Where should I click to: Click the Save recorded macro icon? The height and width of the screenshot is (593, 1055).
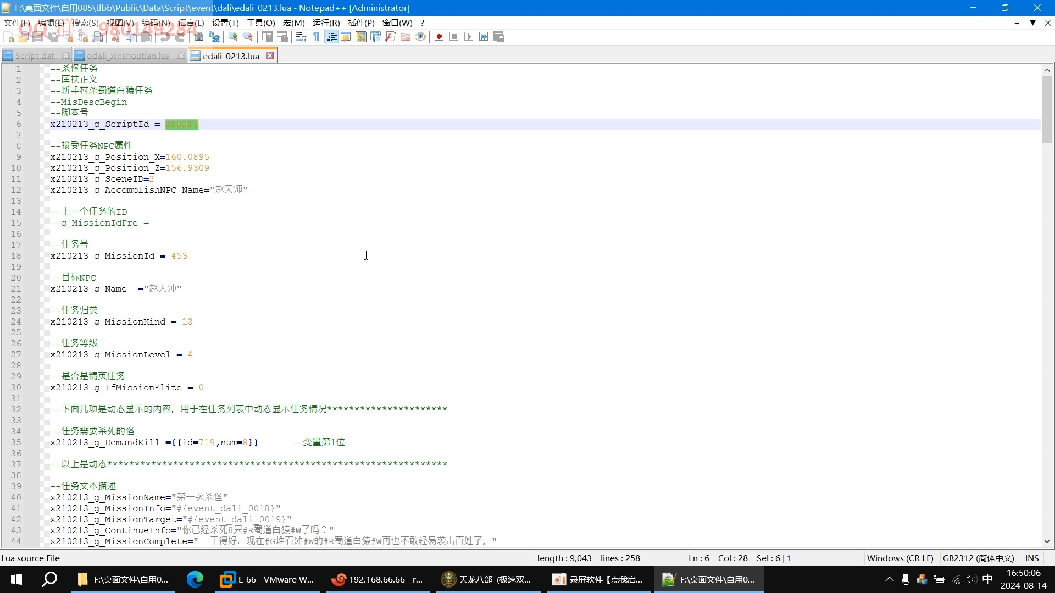pyautogui.click(x=499, y=37)
